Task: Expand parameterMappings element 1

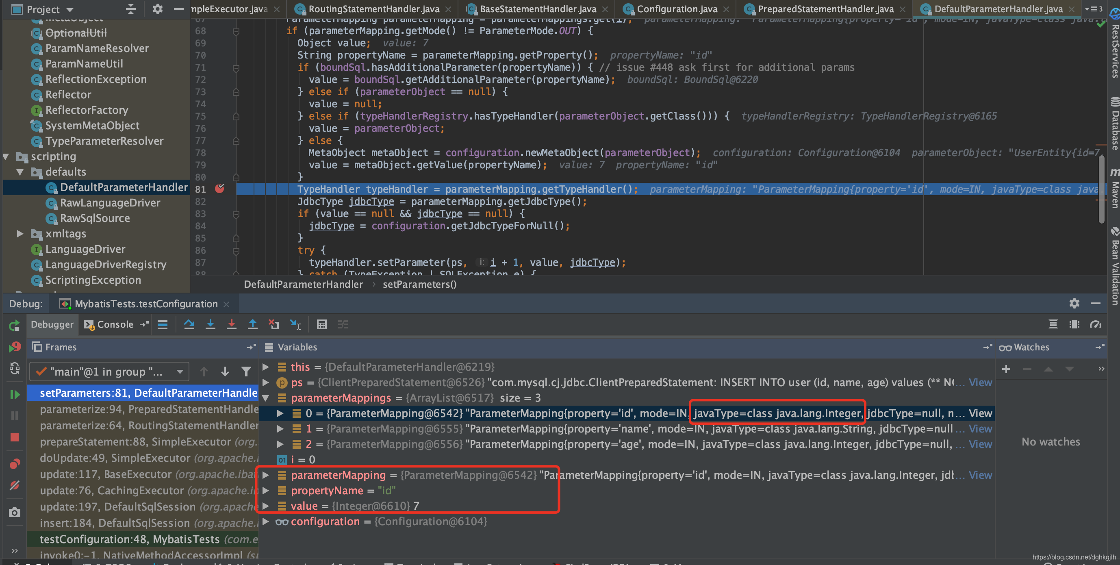Action: click(x=280, y=429)
